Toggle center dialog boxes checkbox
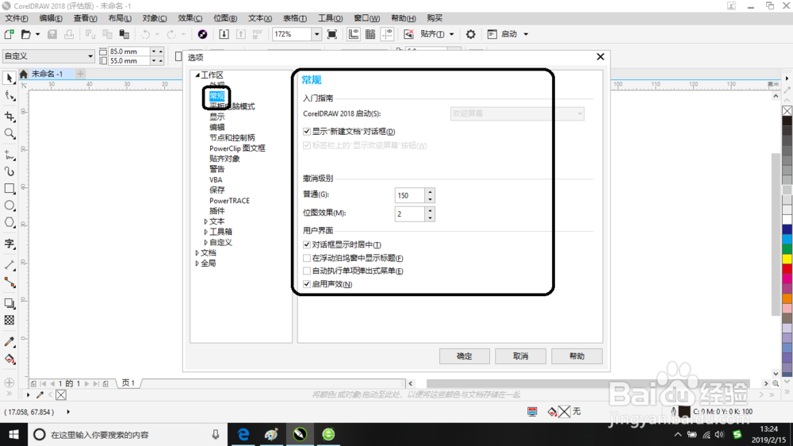 tap(306, 244)
